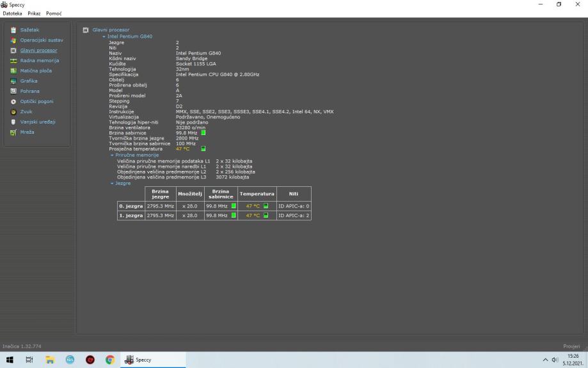The height and width of the screenshot is (368, 588).
Task: Show hidden system tray icons
Action: pyautogui.click(x=545, y=360)
